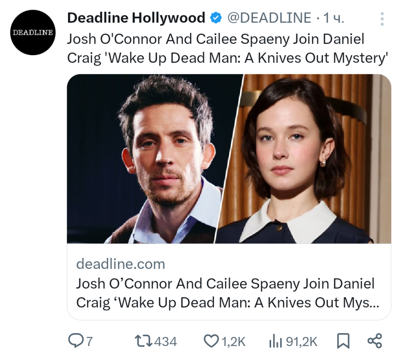The height and width of the screenshot is (357, 397).
Task: Click the Josh O'Connor photo in the card
Action: tap(143, 157)
